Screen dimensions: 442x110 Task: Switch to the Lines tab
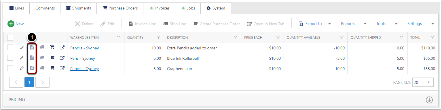[x=16, y=8]
